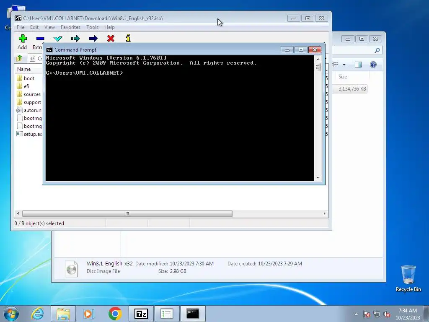
Task: Open the Recycle Bin desktop icon
Action: 408,278
